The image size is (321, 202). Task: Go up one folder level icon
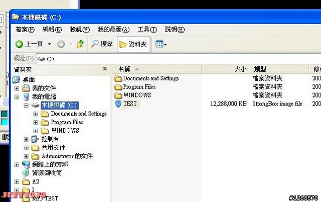pos(80,44)
